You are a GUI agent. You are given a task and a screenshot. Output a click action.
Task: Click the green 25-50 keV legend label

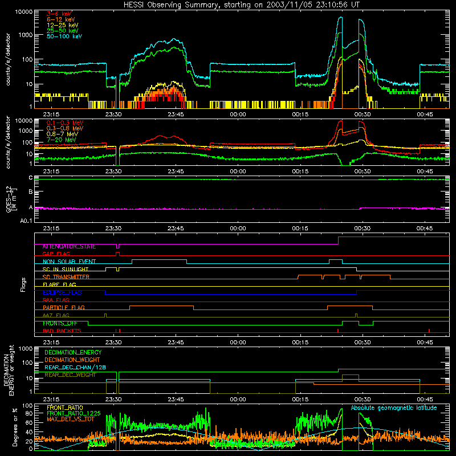tap(63, 31)
